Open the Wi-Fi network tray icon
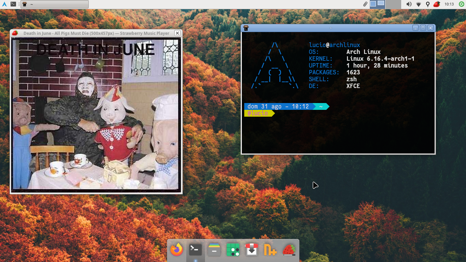This screenshot has width=466, height=262. click(x=419, y=4)
